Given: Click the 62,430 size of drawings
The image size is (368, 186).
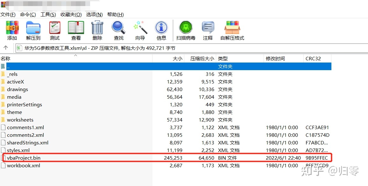Looking at the screenshot, I should (174, 90).
